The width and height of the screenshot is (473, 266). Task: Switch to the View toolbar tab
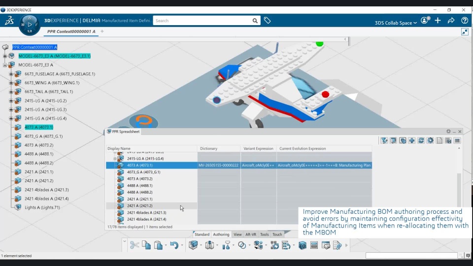(237, 234)
